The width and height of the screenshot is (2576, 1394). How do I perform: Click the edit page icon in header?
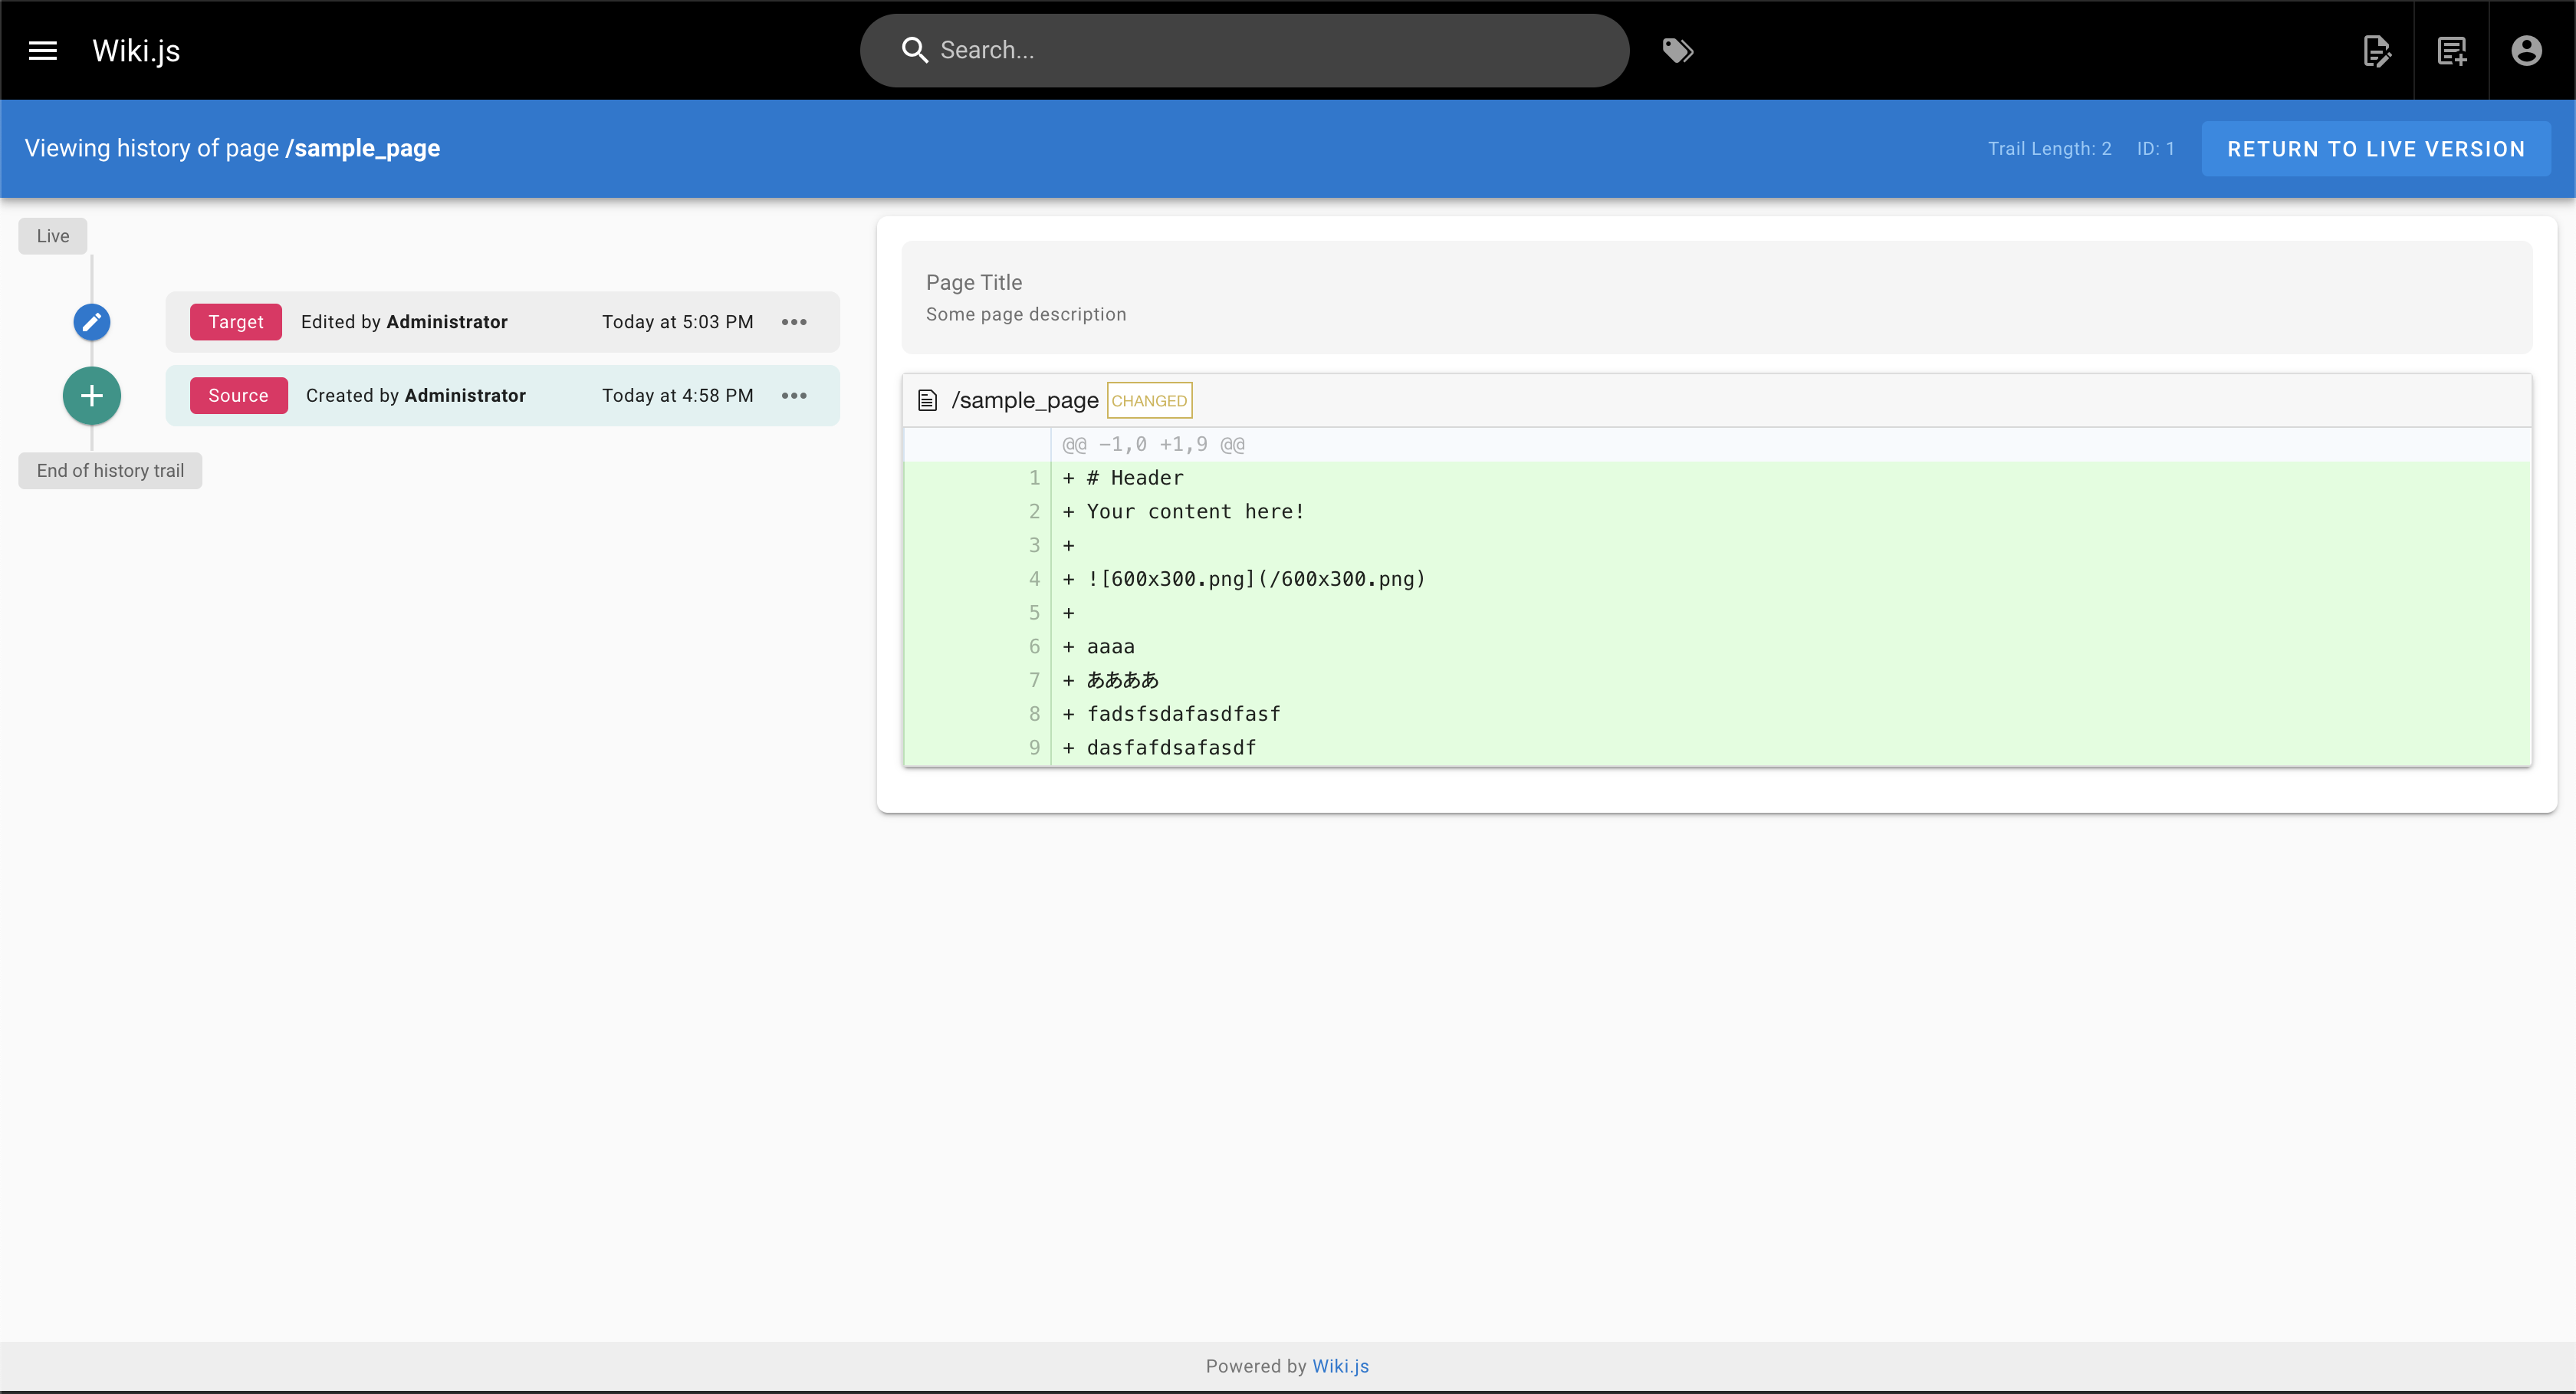coord(2376,50)
